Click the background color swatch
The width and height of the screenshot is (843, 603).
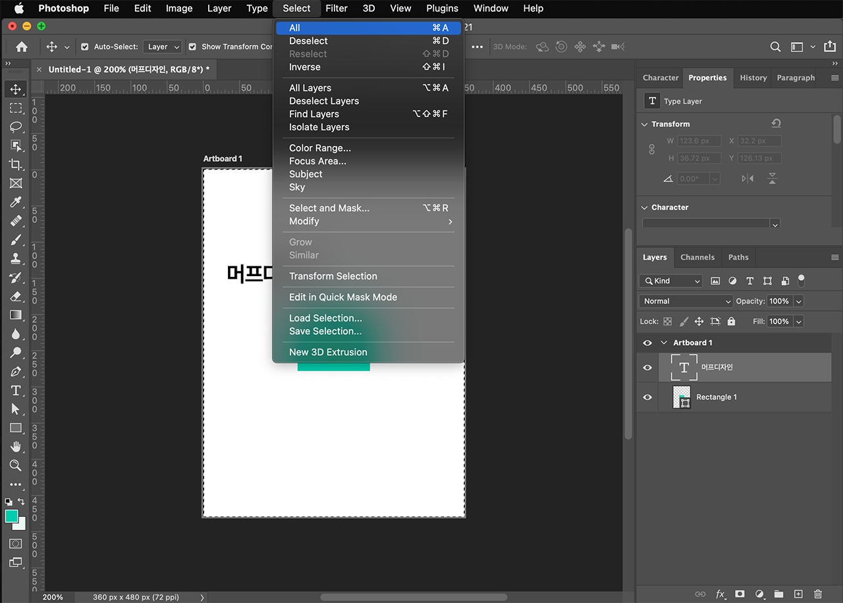(22, 526)
